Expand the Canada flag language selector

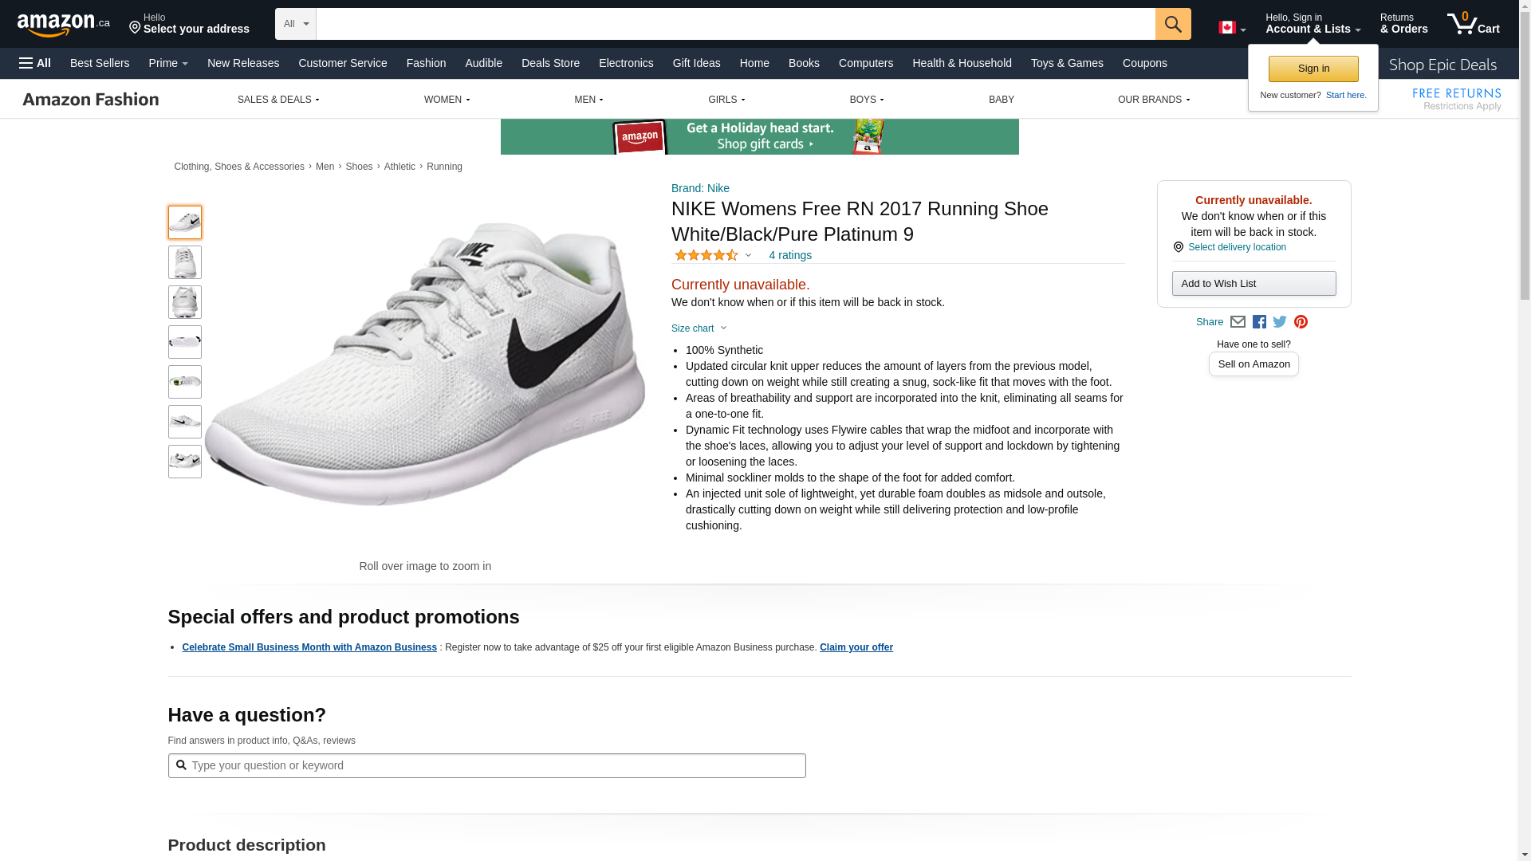pos(1232,28)
